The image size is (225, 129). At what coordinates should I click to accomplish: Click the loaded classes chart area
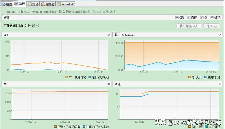[x=60, y=104]
